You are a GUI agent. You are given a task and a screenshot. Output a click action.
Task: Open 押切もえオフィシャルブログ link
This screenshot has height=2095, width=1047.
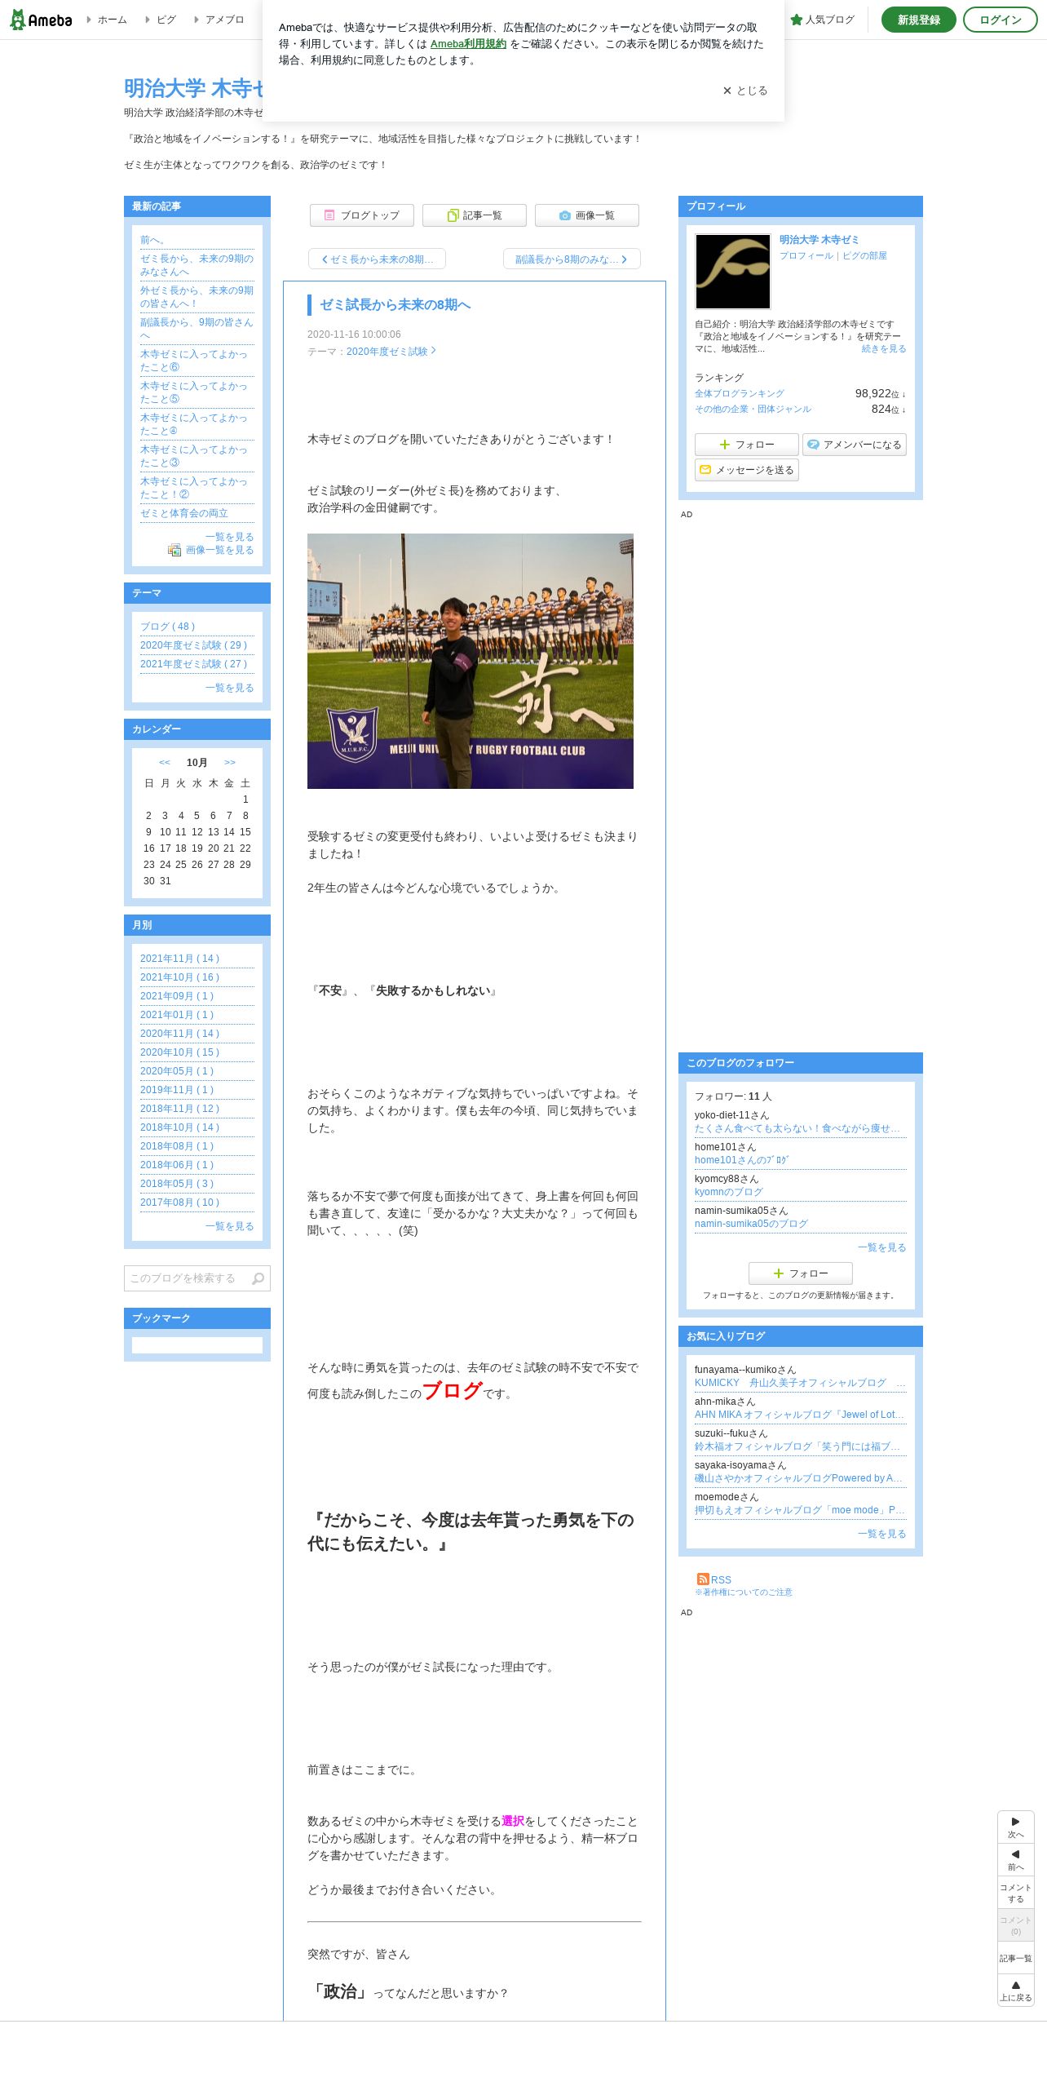click(799, 1511)
